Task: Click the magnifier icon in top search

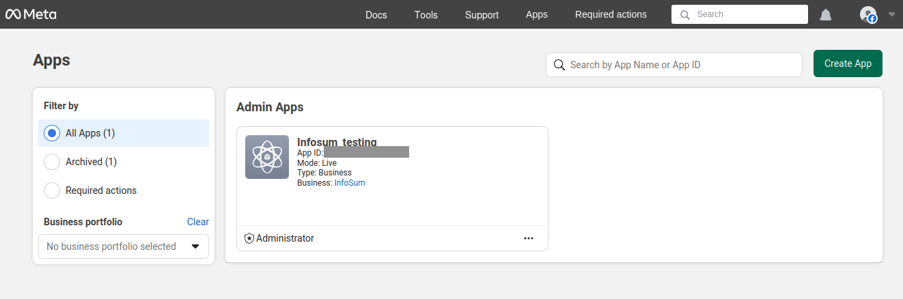Action: (685, 14)
